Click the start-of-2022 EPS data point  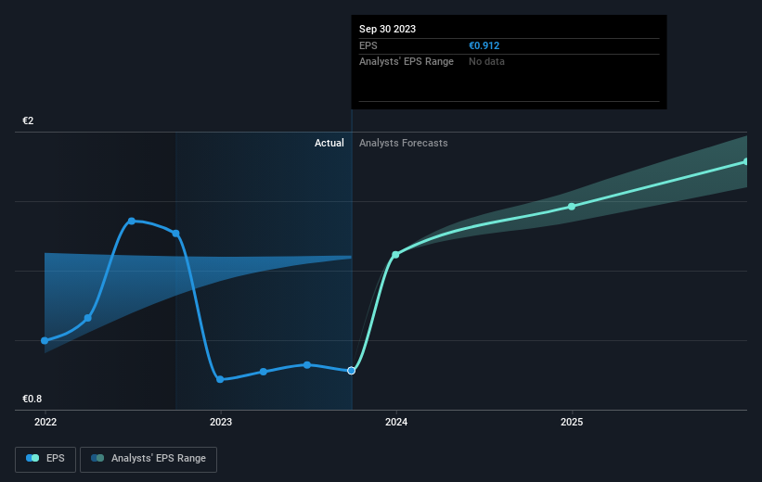coord(45,341)
